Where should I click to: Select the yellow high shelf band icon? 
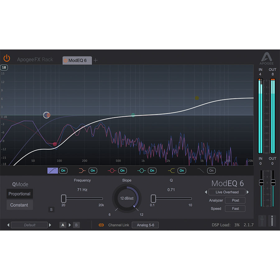(x=171, y=170)
